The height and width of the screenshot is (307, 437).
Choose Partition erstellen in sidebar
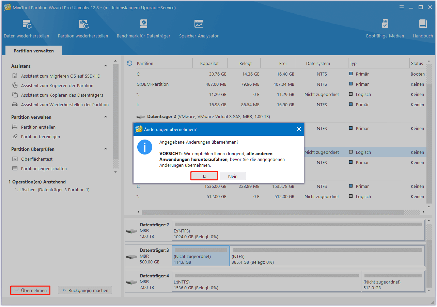[x=38, y=127]
